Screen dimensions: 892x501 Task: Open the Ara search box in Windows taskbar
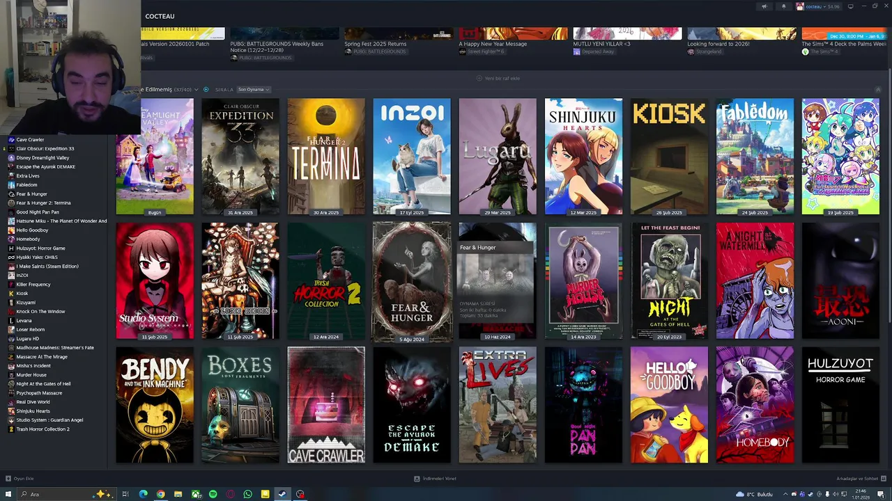pyautogui.click(x=66, y=494)
